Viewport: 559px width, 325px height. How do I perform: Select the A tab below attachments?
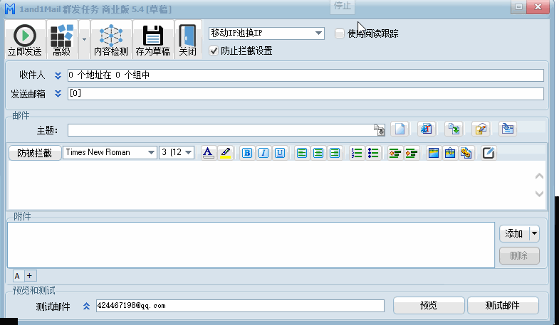tap(18, 276)
